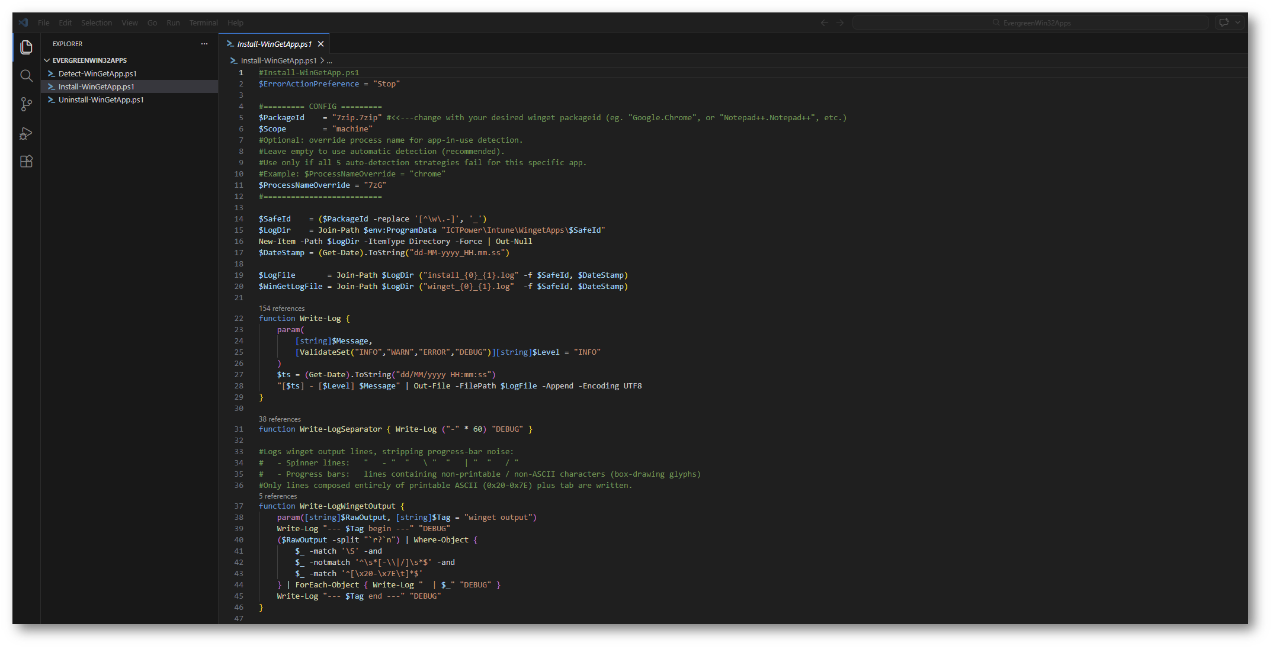Open the dropdown arrow beside chat icon
Viewport: 1273px width, 649px height.
point(1237,23)
